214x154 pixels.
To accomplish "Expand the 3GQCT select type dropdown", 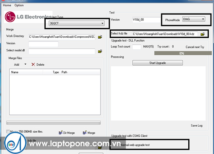I will (x=77, y=23).
